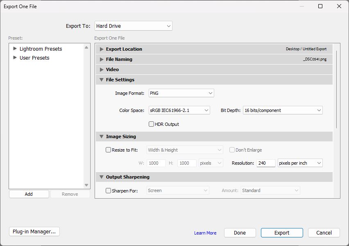The height and width of the screenshot is (246, 349).
Task: Enable the HDR Output checkbox
Action: [151, 124]
